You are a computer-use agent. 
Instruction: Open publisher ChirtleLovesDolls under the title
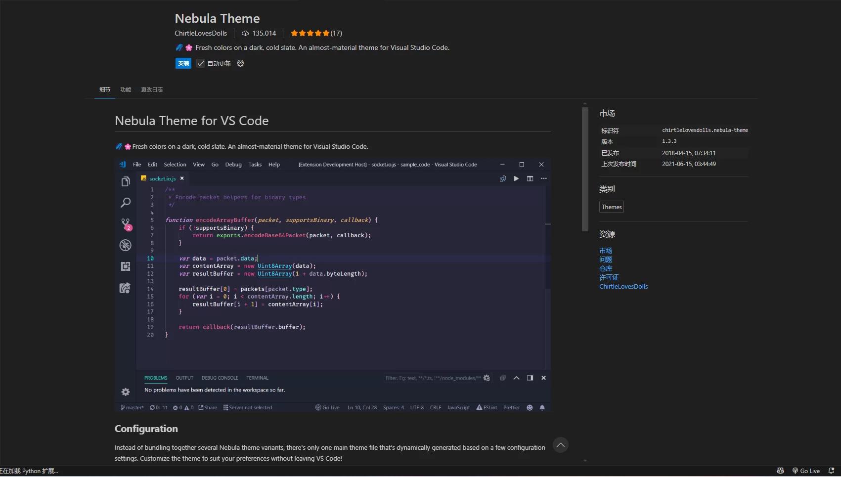(201, 33)
